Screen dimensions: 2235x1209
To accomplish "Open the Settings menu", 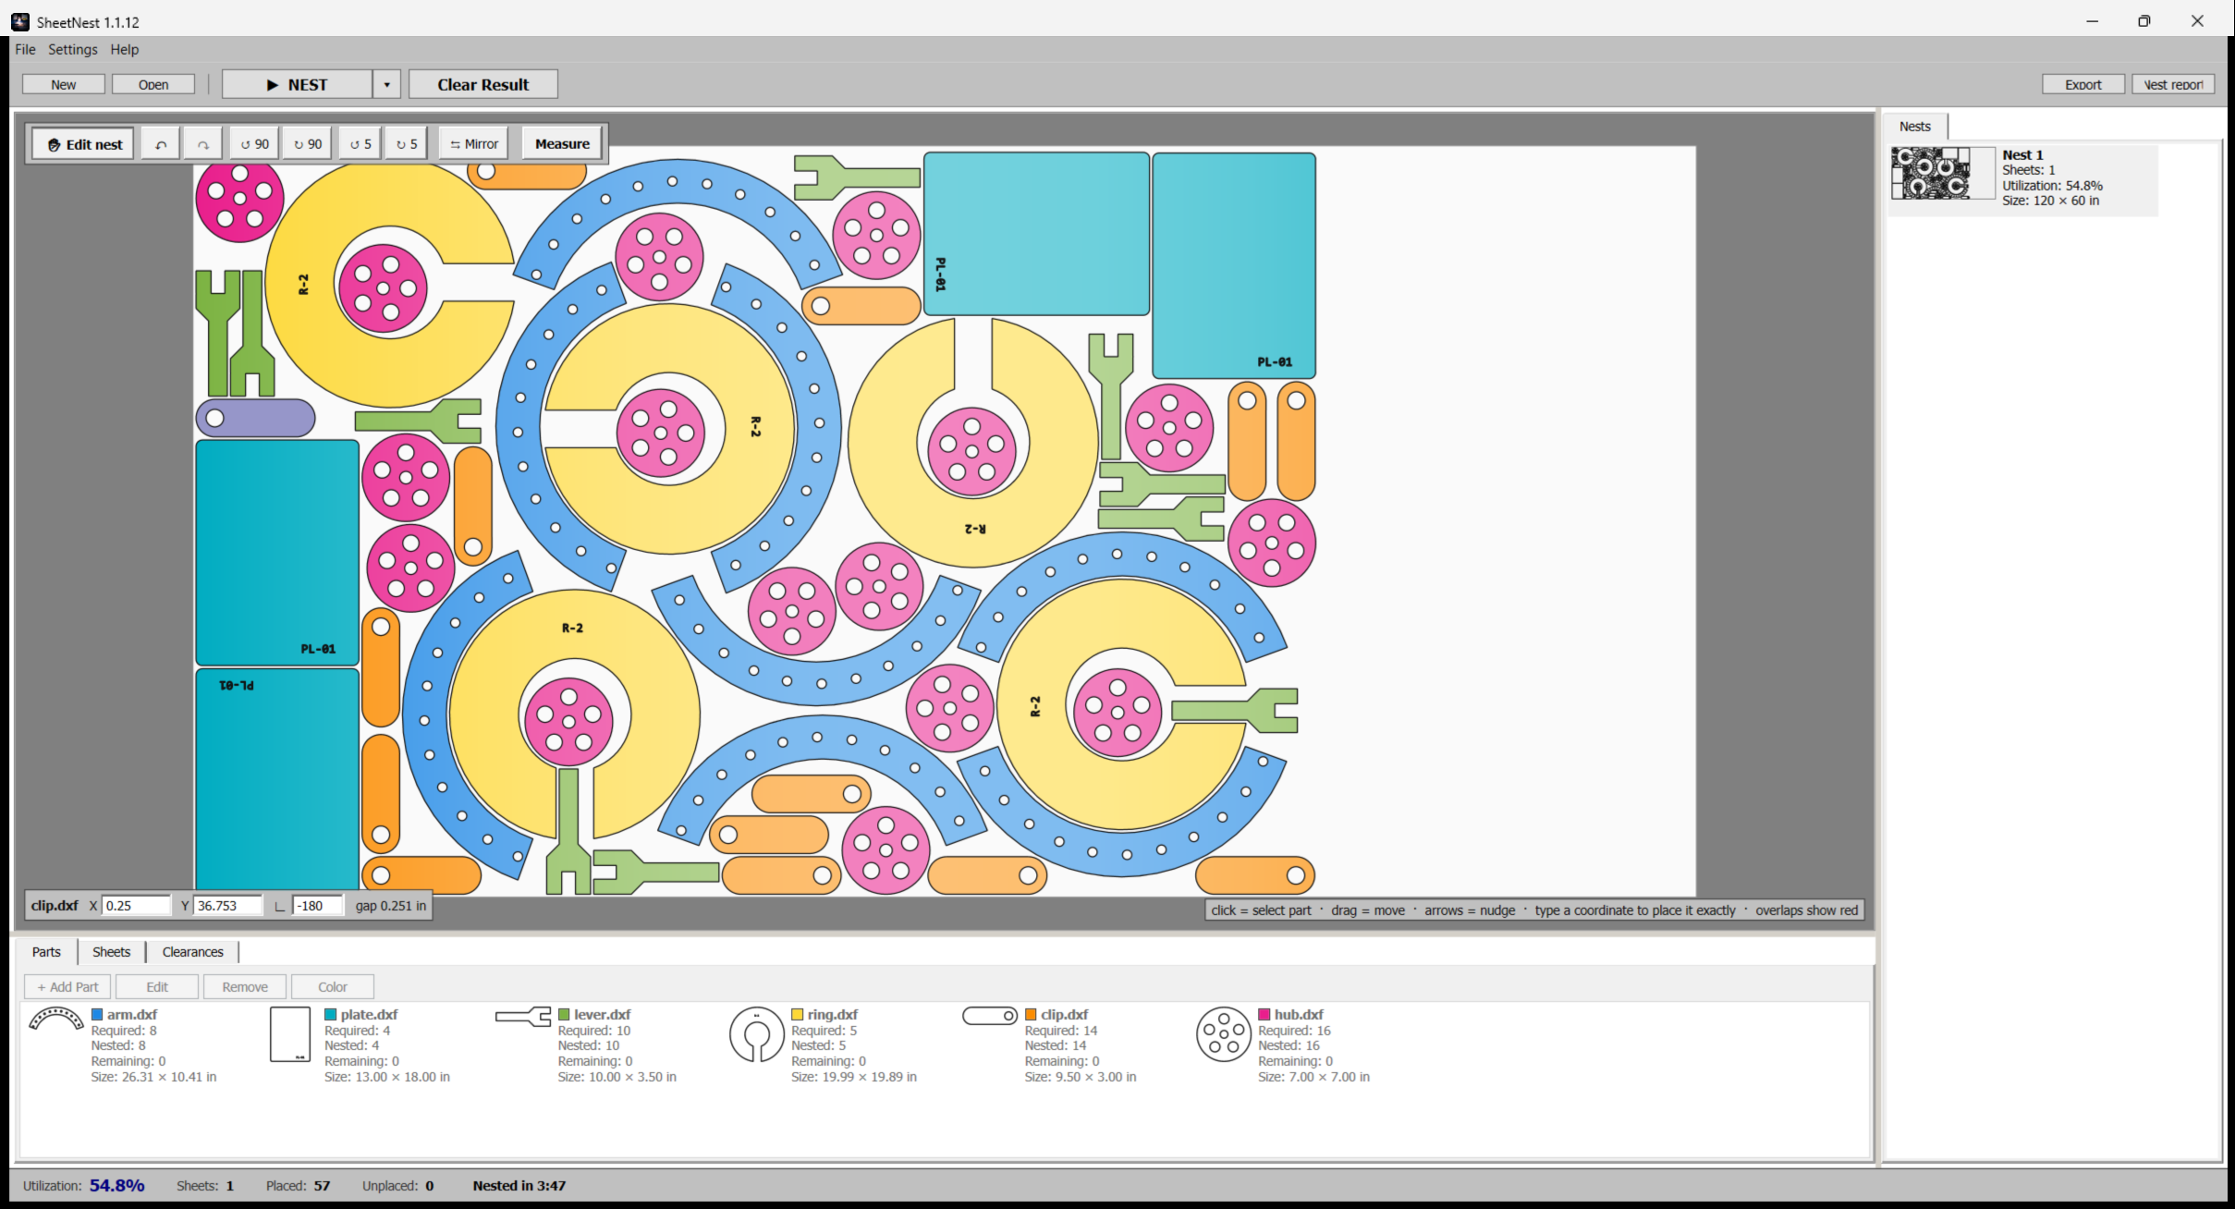I will click(73, 50).
